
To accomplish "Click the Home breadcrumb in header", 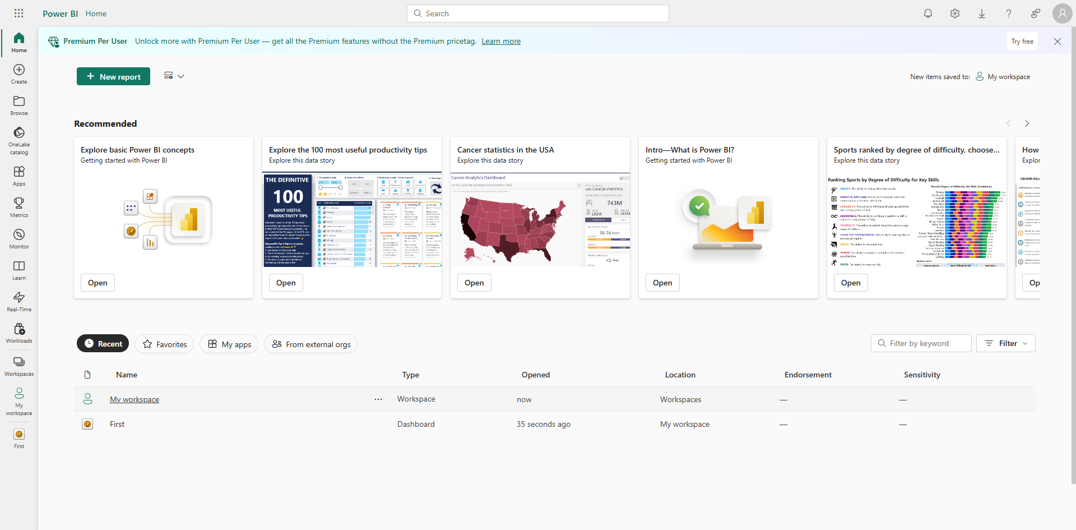I will 96,13.
